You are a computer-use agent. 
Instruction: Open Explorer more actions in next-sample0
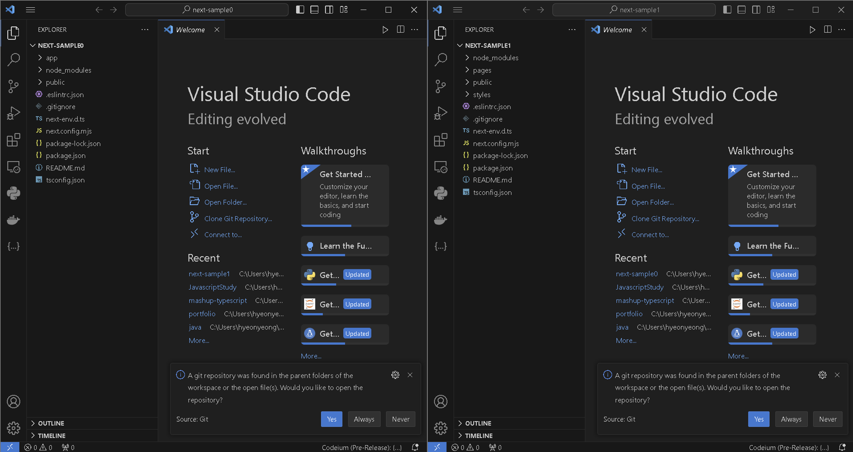(145, 29)
